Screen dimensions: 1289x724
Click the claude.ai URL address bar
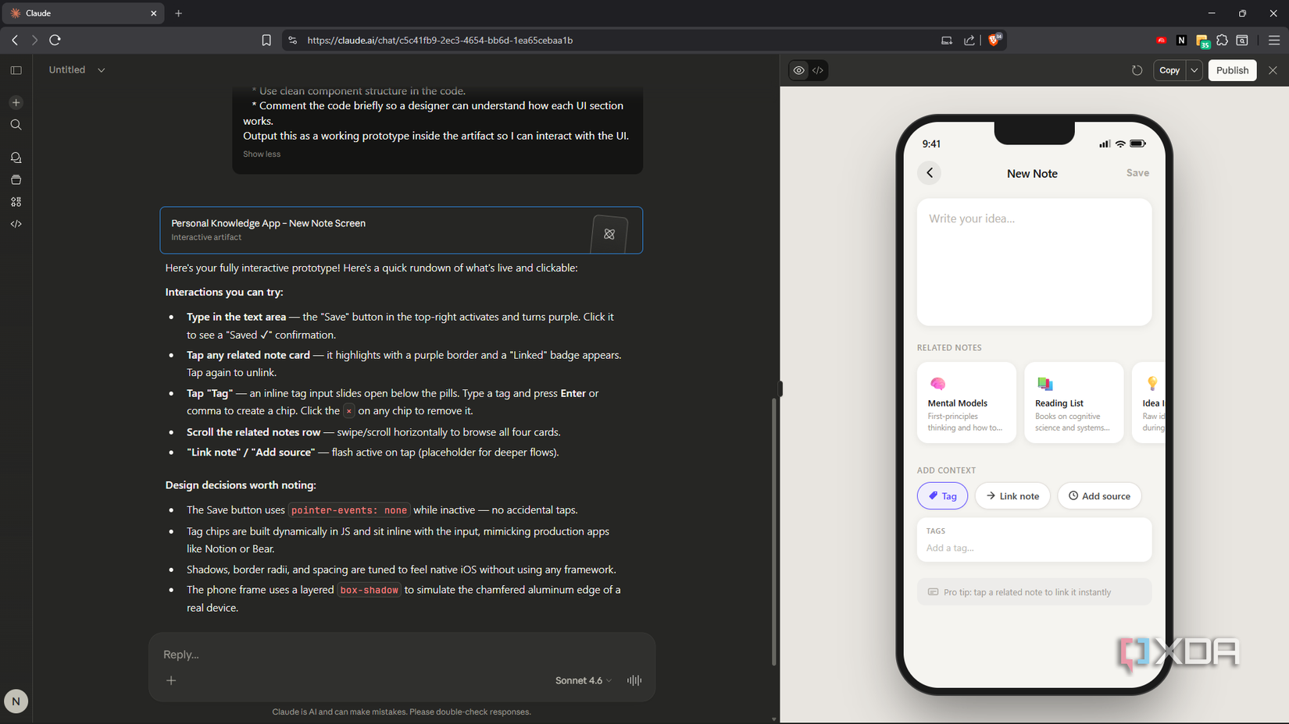440,41
